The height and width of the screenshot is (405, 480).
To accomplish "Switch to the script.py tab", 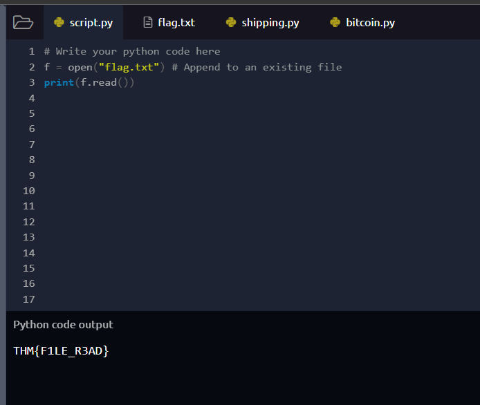I will click(83, 22).
